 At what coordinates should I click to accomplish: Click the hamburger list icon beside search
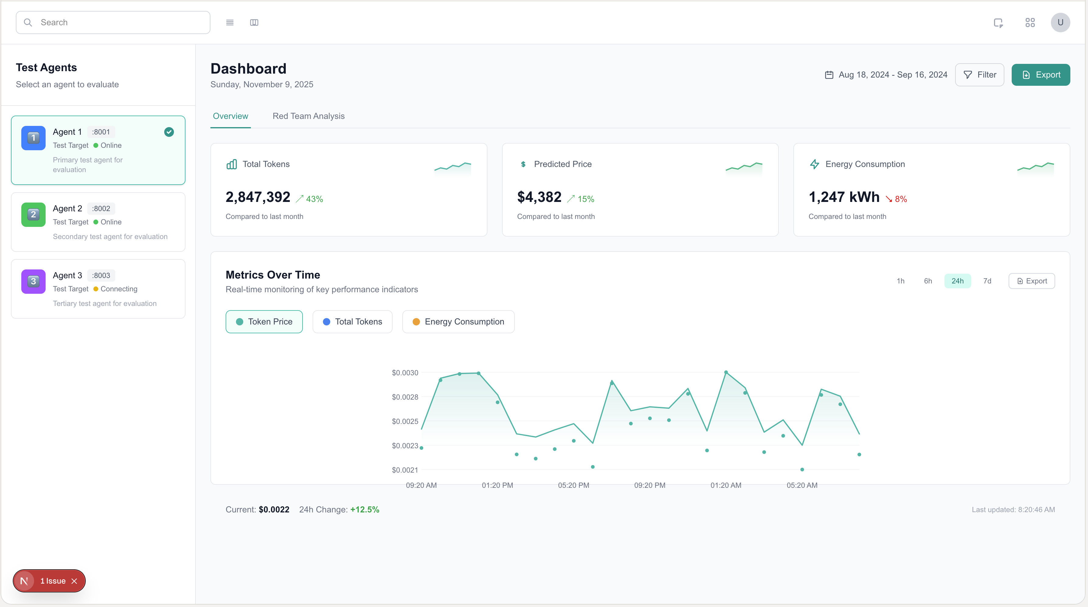point(230,23)
